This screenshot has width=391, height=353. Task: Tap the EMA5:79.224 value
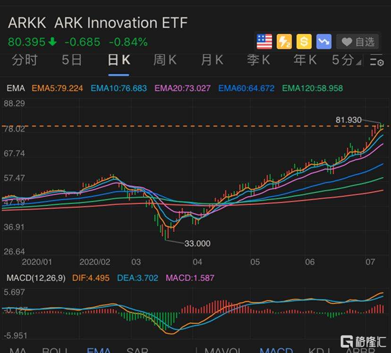click(57, 88)
